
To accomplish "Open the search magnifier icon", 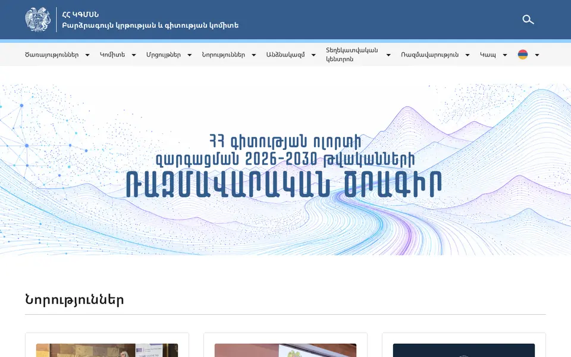I will [x=528, y=19].
